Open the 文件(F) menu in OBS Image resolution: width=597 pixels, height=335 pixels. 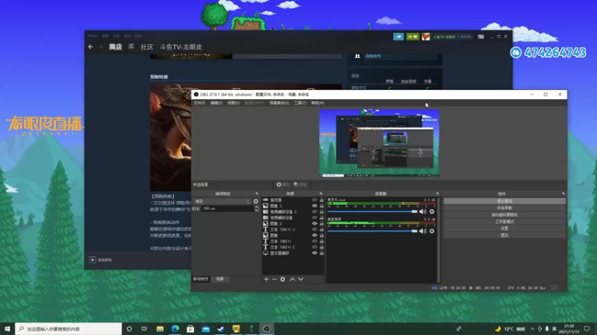[199, 103]
